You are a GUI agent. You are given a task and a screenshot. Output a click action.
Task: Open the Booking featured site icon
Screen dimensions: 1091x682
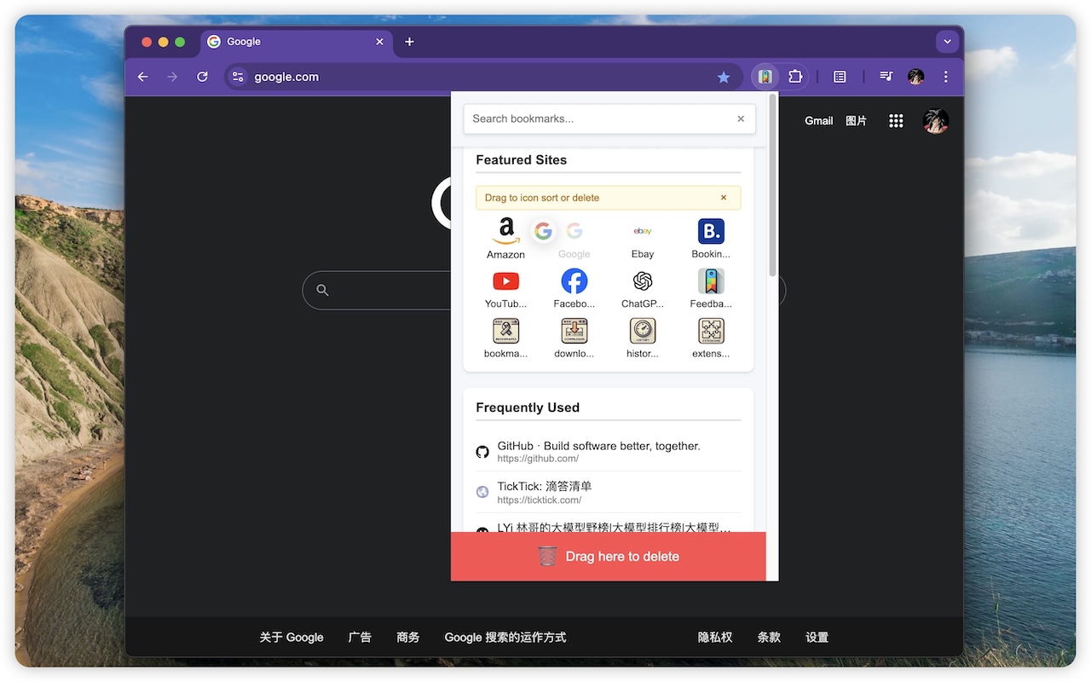tap(711, 231)
